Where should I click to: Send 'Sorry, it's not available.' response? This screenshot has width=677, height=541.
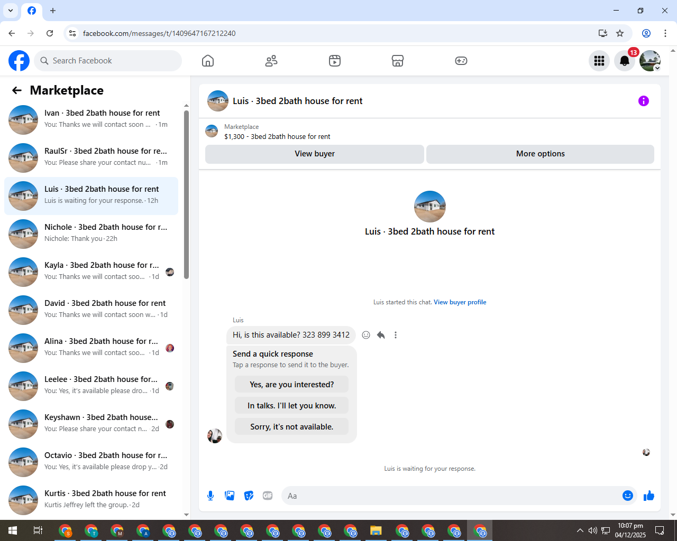tap(292, 427)
